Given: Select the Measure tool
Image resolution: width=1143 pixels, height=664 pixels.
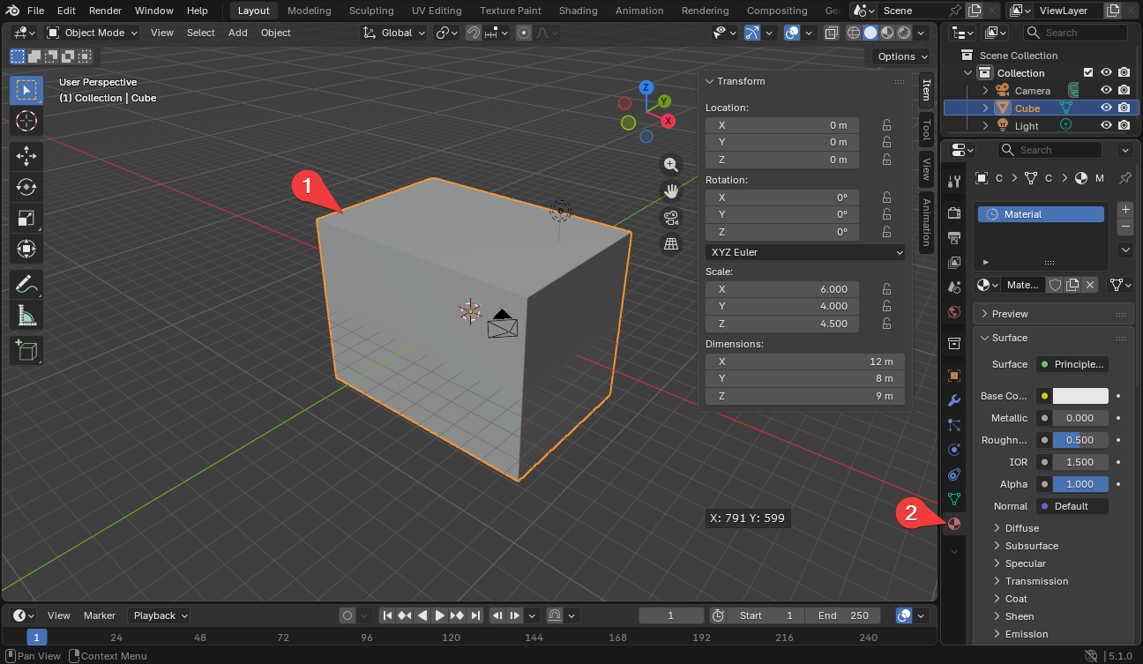Looking at the screenshot, I should pos(26,315).
